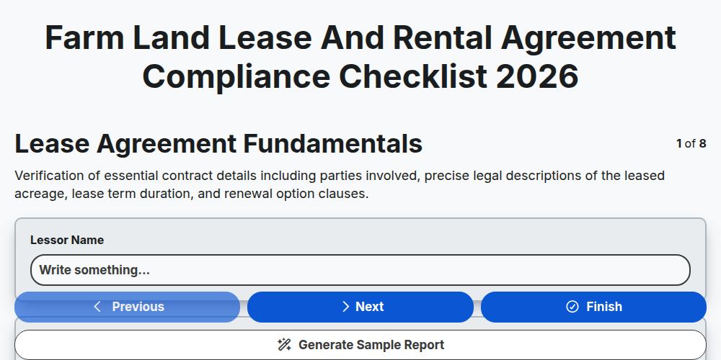Go back with the Previous button
Screen dimensions: 721x360
click(128, 307)
